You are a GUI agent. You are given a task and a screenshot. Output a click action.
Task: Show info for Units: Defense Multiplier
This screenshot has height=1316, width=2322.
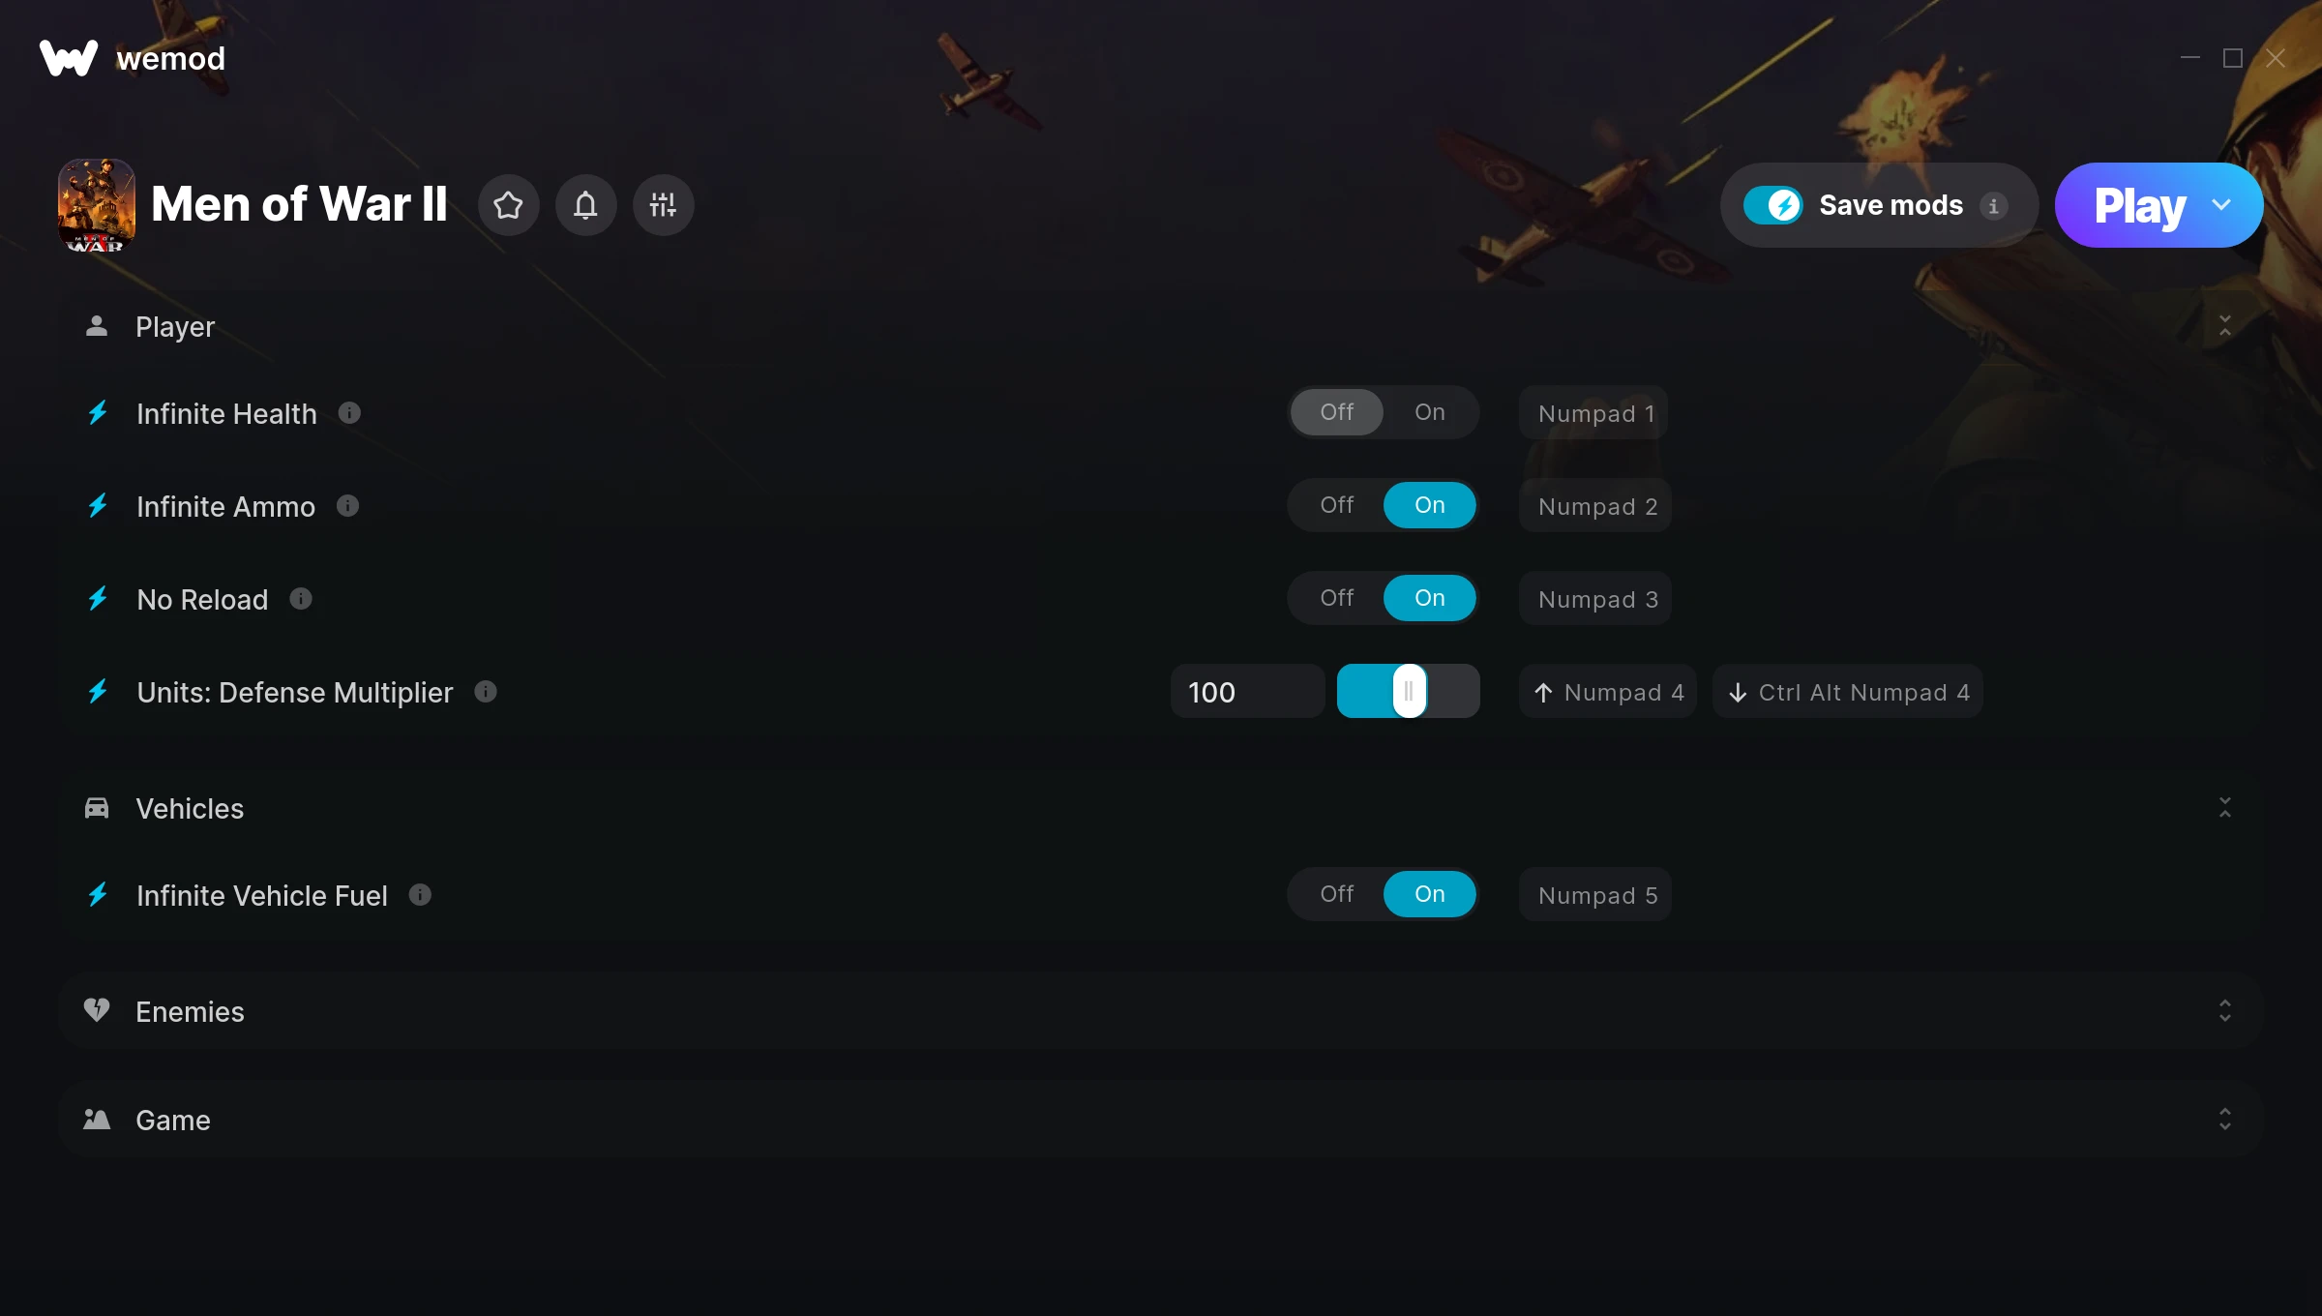pyautogui.click(x=486, y=692)
